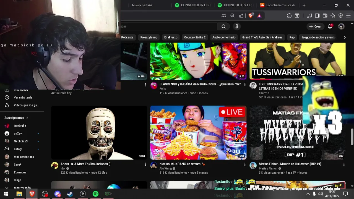Click the YouTube search magnifier button
Viewport: 354px width, 199px height.
(x=223, y=27)
